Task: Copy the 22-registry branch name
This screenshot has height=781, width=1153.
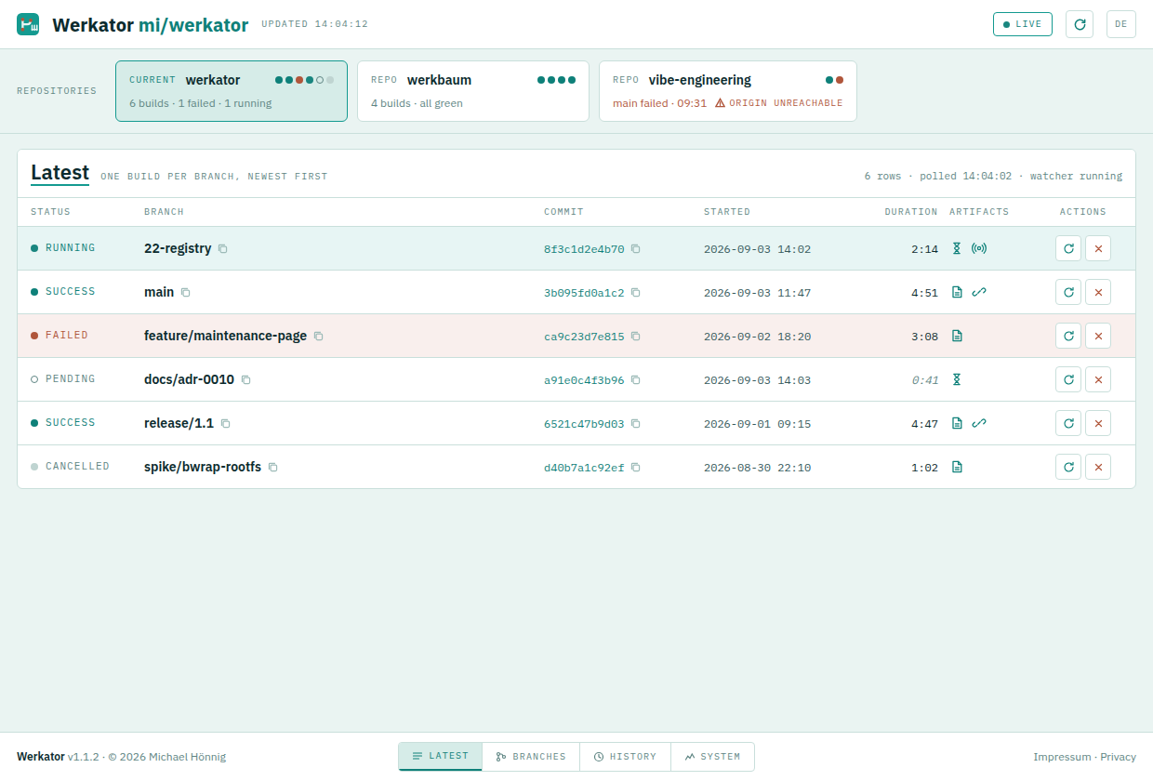Action: click(223, 249)
